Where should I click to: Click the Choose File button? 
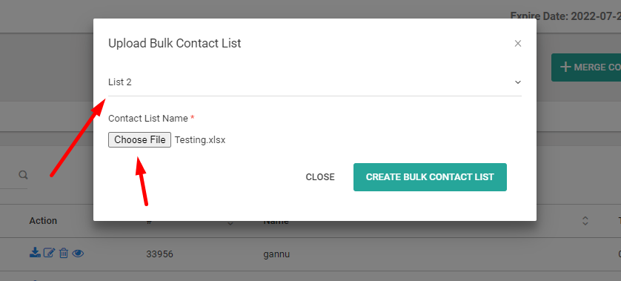click(139, 140)
